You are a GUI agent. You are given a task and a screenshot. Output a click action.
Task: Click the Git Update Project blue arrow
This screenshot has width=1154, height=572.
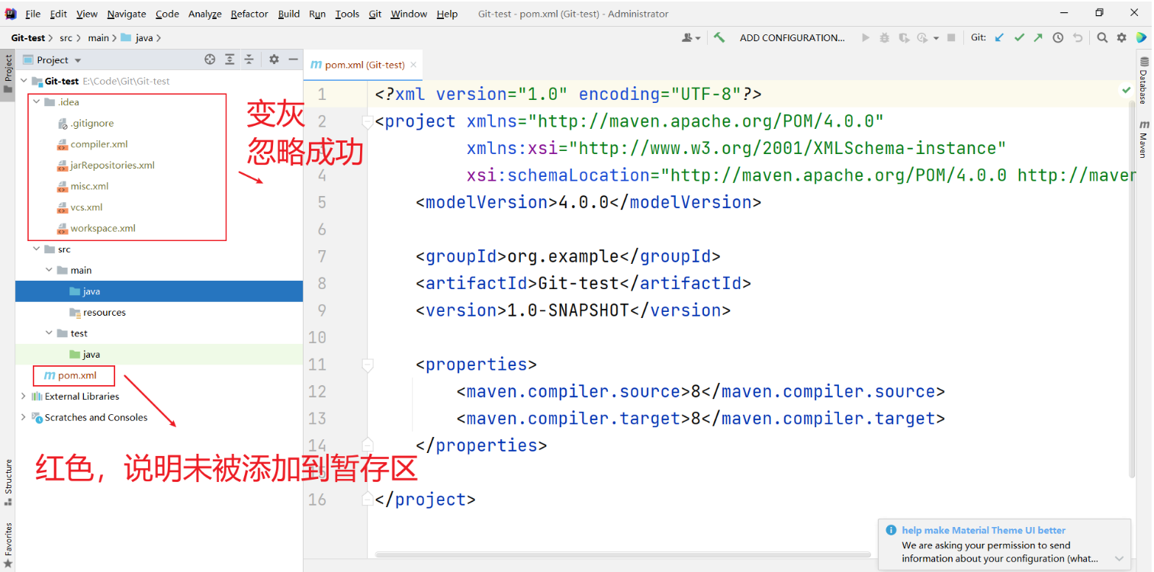1000,37
